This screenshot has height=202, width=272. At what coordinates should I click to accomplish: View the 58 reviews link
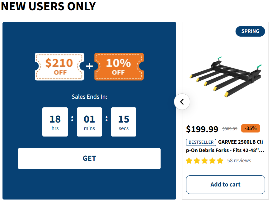(239, 161)
